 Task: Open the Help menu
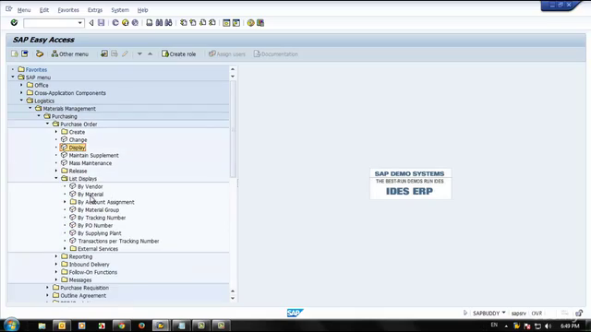(142, 10)
